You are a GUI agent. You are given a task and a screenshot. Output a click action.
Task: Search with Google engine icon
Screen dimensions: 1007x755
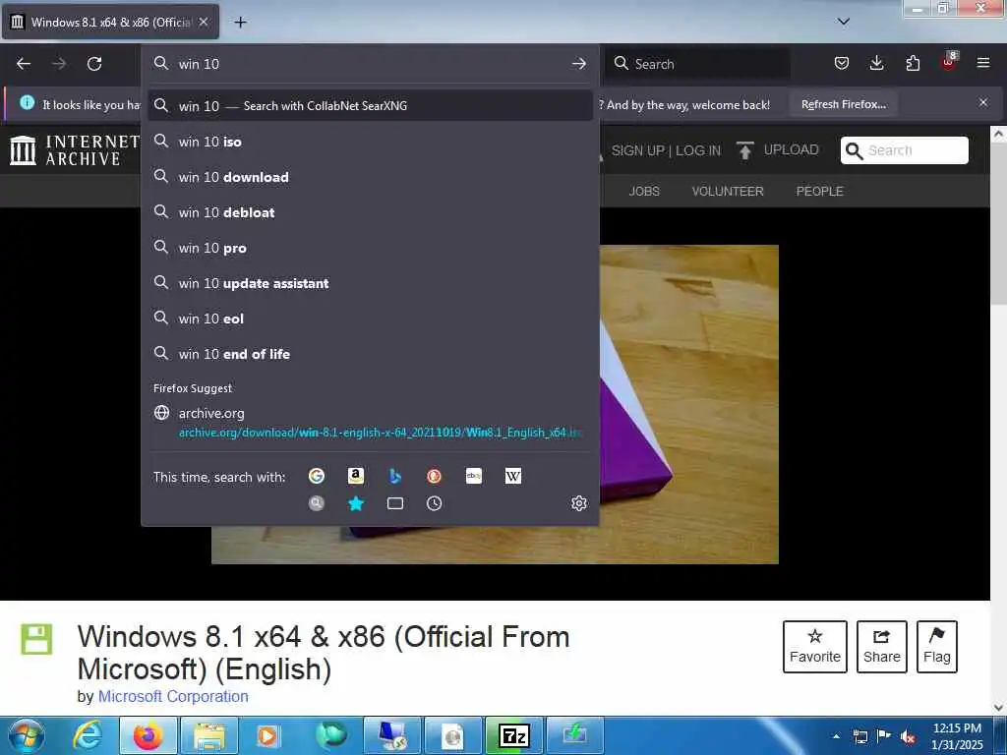pyautogui.click(x=316, y=476)
